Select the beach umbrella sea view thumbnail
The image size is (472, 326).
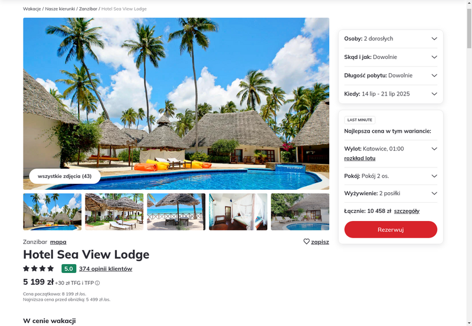[176, 212]
